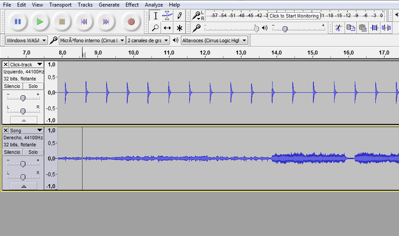
Task: Solo the Click-track track
Action: tap(33, 86)
